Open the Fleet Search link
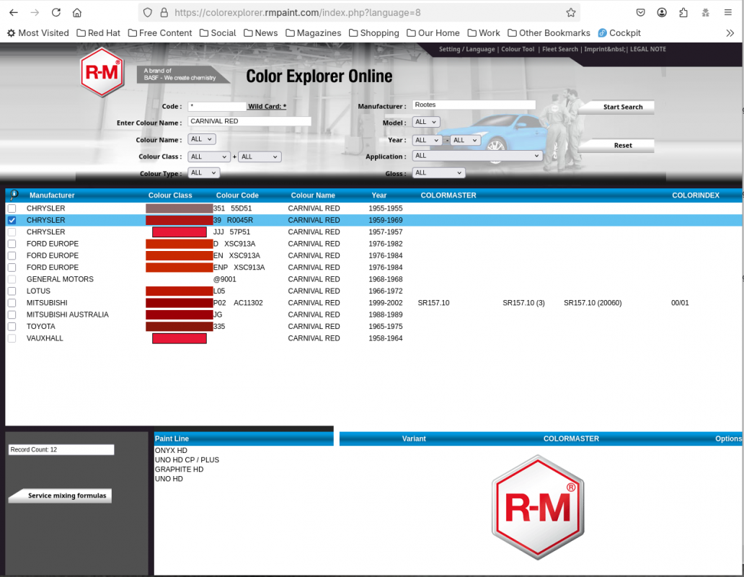Viewport: 744px width, 577px height. (560, 49)
